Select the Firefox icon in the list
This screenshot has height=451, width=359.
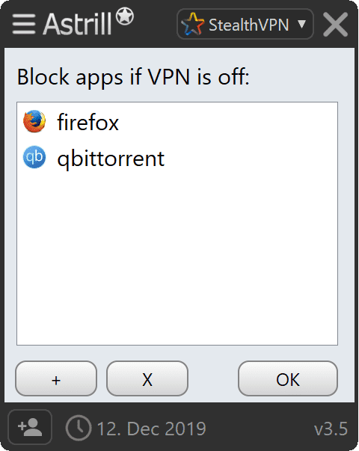34,122
